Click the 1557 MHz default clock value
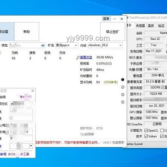The image size is (167, 167). [x=151, y=118]
